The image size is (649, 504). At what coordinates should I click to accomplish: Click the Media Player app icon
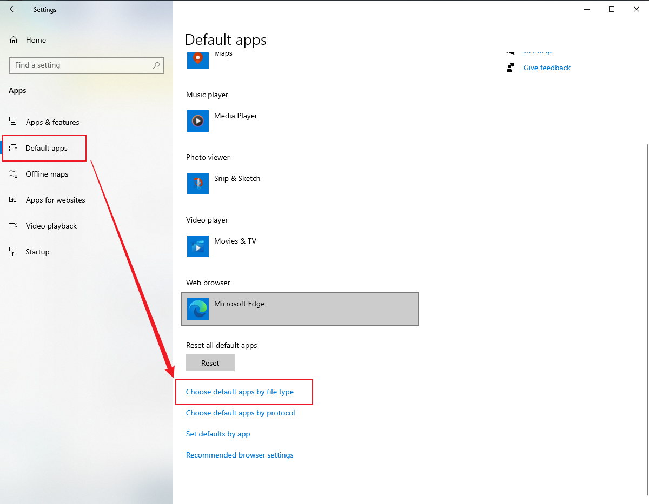point(197,121)
